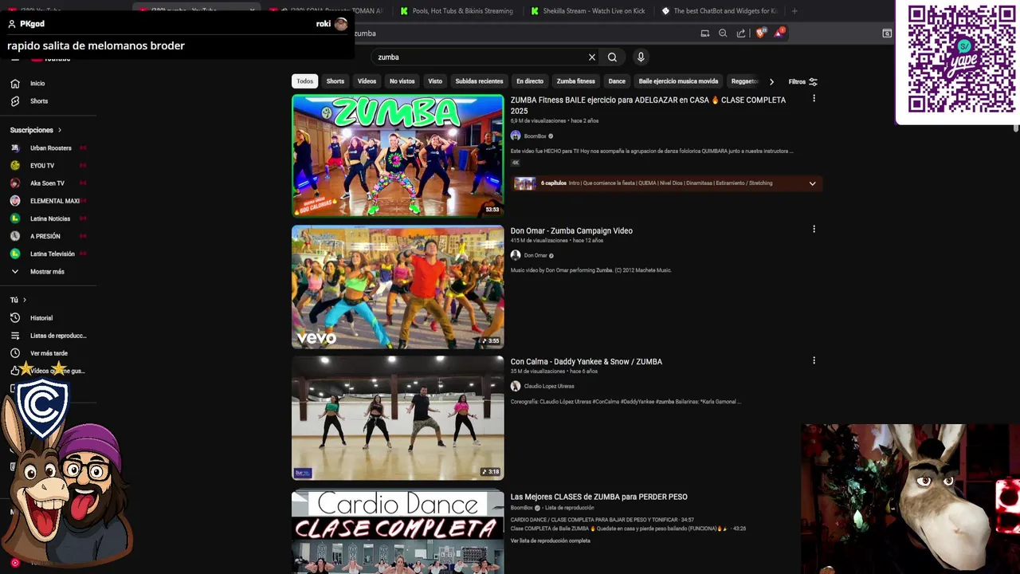Select the Zumba fitness filter chip
Image resolution: width=1020 pixels, height=574 pixels.
[x=576, y=81]
